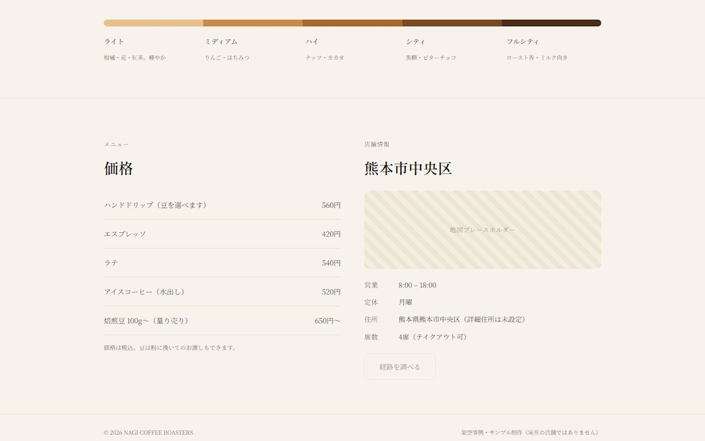Click the 熊本県熊本市中央区 address value
The height and width of the screenshot is (441, 705).
(x=463, y=320)
